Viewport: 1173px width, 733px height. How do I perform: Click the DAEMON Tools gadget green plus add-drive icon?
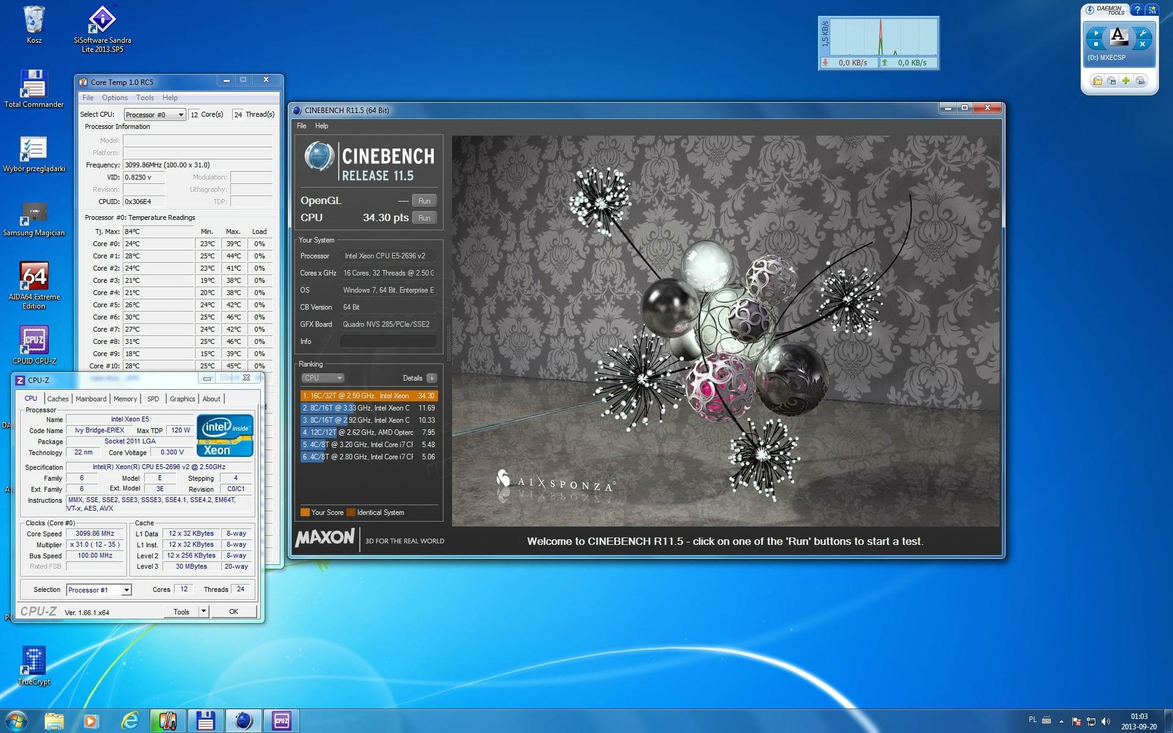(1126, 81)
